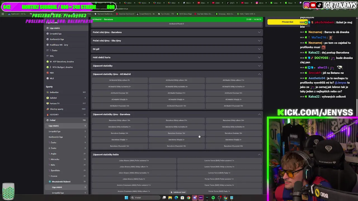Open the 1. Španělsko league
Viewport: 358px width, 201px height.
(66, 171)
